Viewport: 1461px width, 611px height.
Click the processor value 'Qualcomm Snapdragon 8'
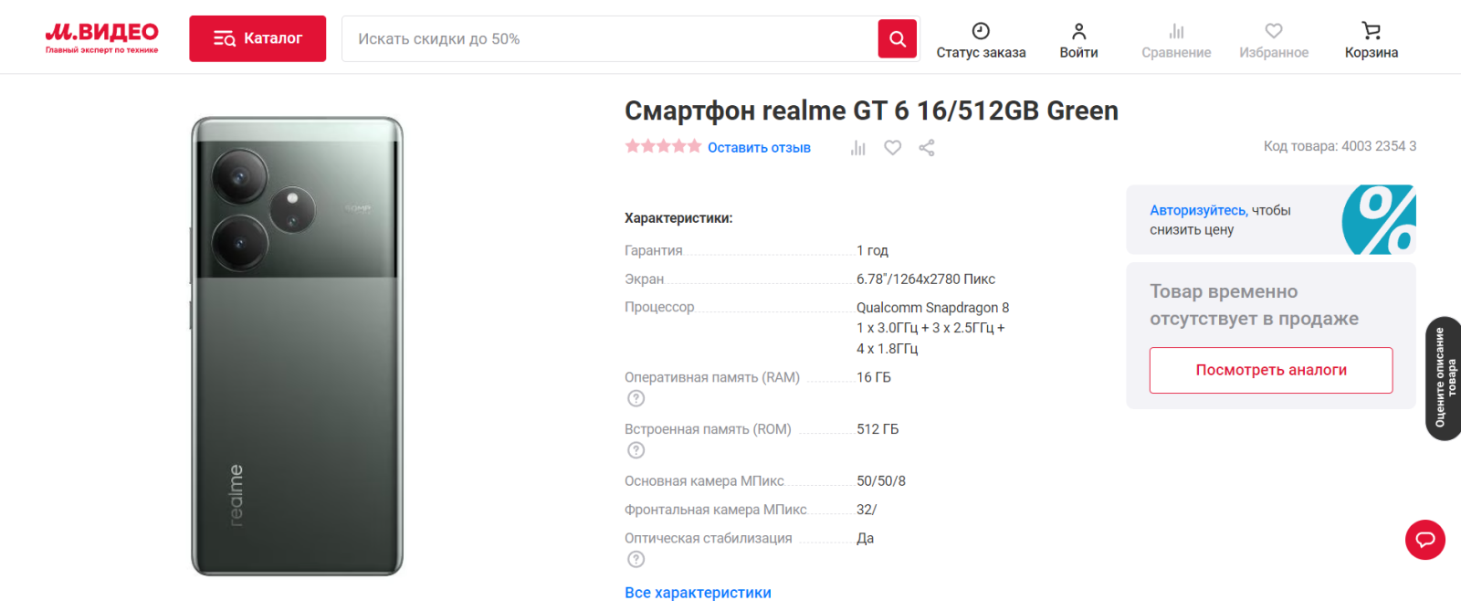pos(932,308)
